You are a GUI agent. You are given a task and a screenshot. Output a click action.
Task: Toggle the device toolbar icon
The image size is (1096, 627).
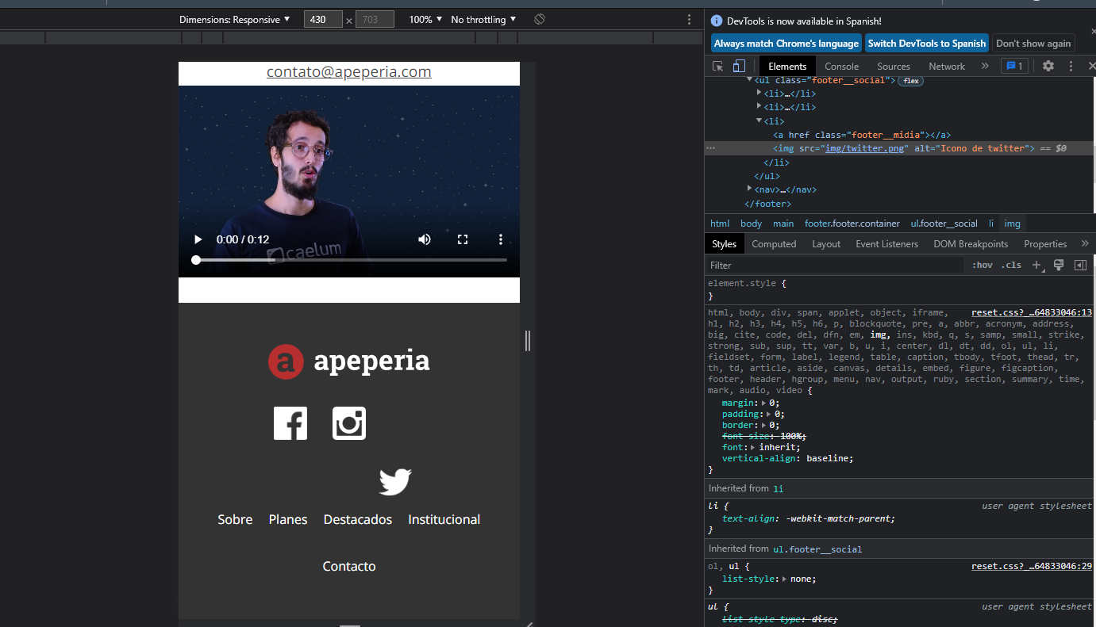739,67
